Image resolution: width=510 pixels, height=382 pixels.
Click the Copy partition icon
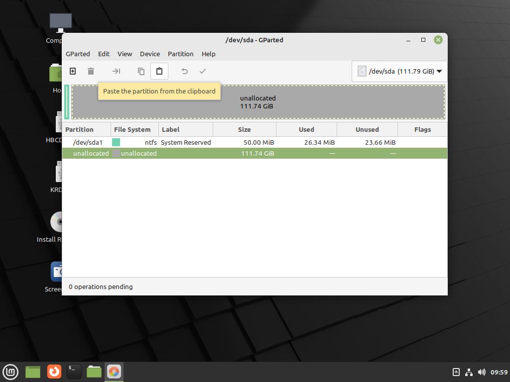click(x=141, y=71)
